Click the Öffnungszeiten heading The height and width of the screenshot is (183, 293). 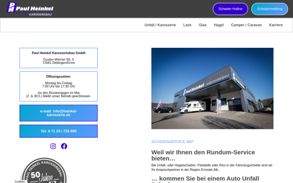[59, 77]
